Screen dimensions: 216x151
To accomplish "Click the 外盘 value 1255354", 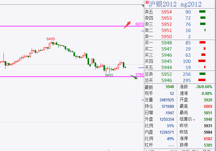I will point(167,119).
